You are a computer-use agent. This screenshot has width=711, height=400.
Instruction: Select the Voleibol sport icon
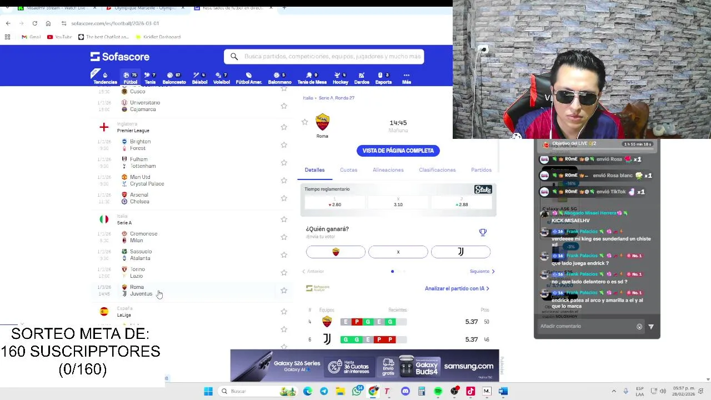tap(222, 78)
